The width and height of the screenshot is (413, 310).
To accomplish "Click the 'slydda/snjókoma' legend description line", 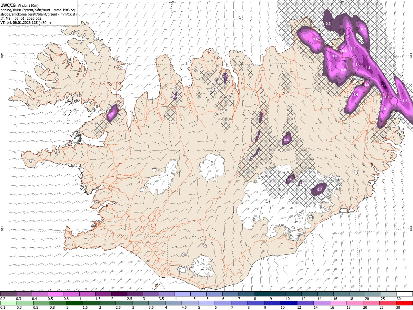I will (x=38, y=15).
